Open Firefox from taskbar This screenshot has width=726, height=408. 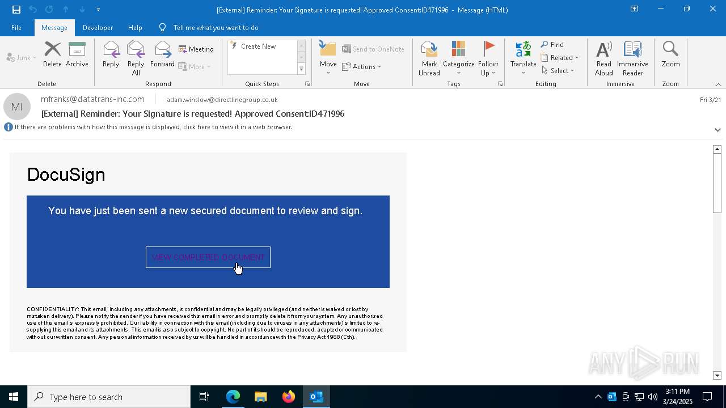tap(289, 397)
